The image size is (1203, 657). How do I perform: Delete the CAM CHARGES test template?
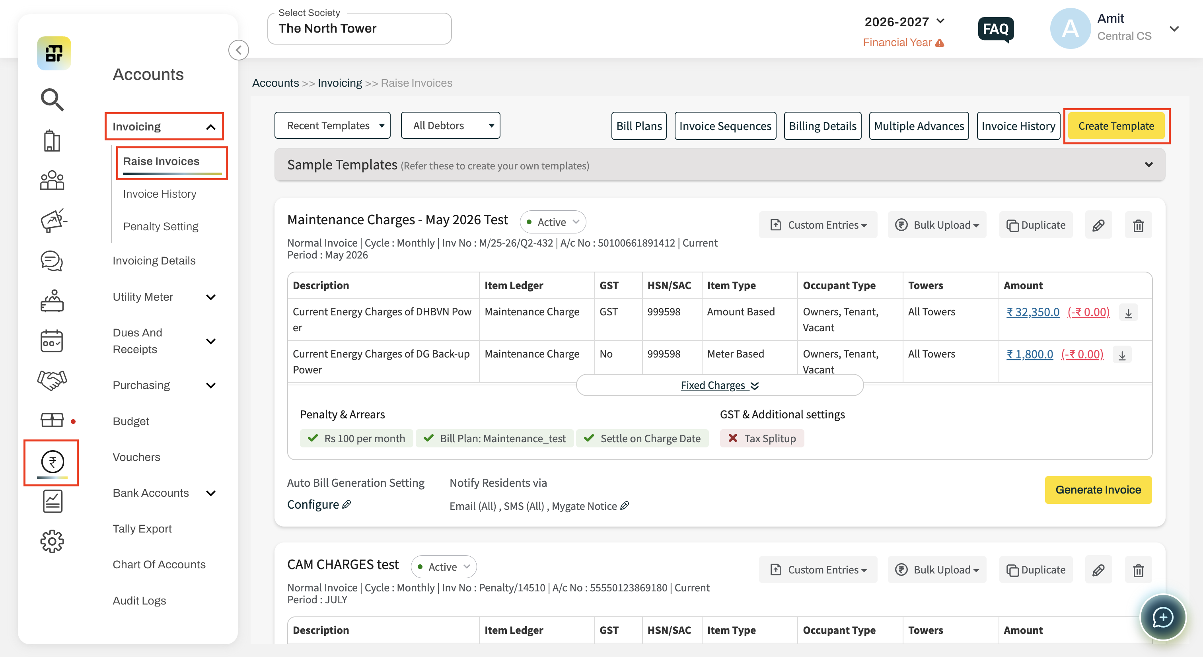click(1139, 570)
